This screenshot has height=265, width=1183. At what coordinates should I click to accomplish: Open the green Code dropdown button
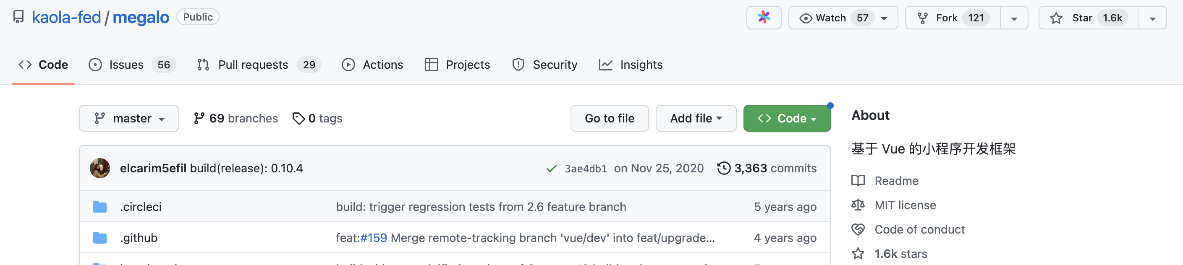(787, 118)
